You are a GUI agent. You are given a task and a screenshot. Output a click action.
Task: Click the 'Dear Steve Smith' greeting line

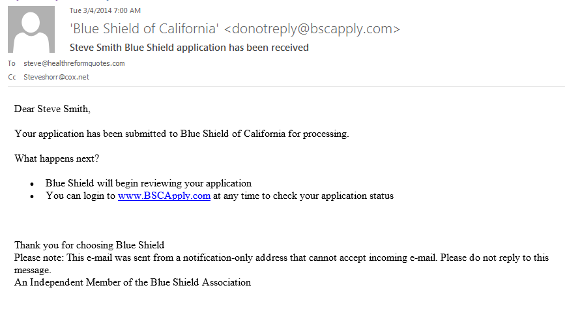point(52,109)
